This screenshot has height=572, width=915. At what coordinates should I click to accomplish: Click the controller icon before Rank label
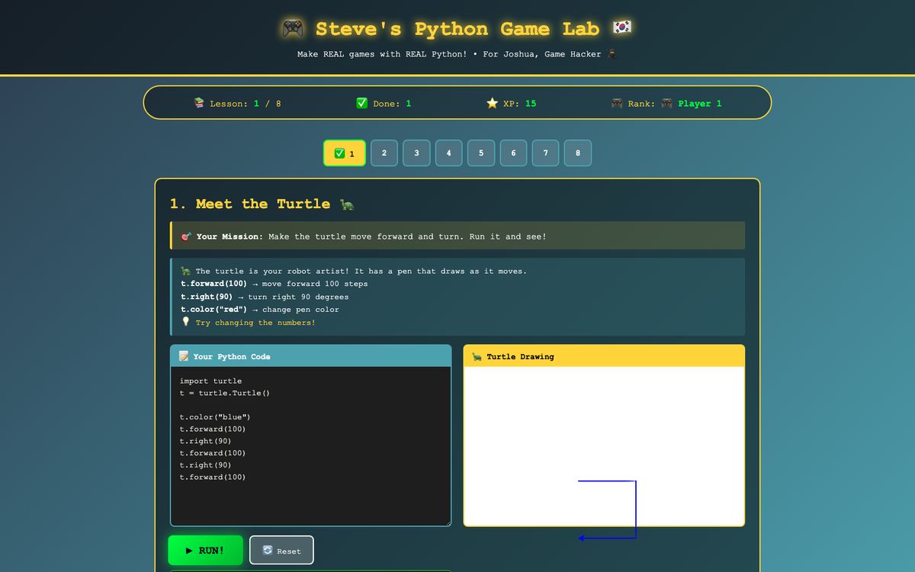click(x=617, y=103)
